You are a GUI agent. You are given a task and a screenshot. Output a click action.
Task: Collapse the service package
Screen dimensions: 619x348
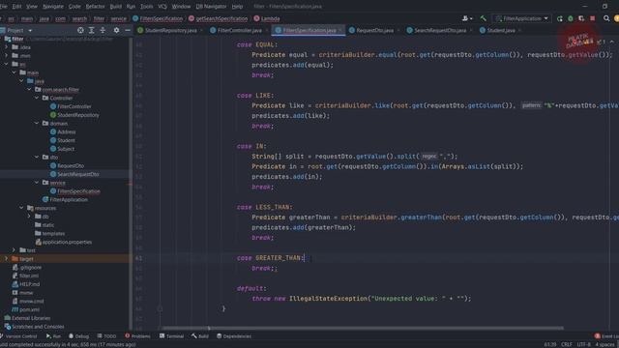(x=37, y=183)
